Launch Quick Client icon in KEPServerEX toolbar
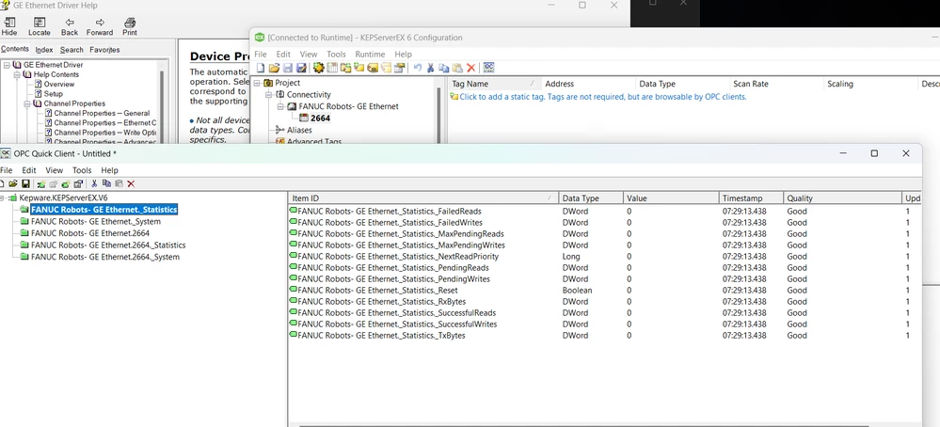Screen dimensions: 940x427 click(488, 68)
